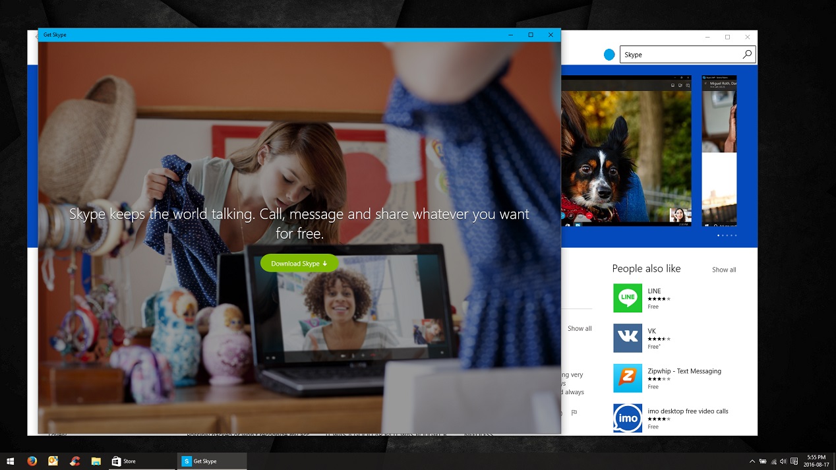Click the VK app name
This screenshot has width=836, height=470.
tap(651, 331)
